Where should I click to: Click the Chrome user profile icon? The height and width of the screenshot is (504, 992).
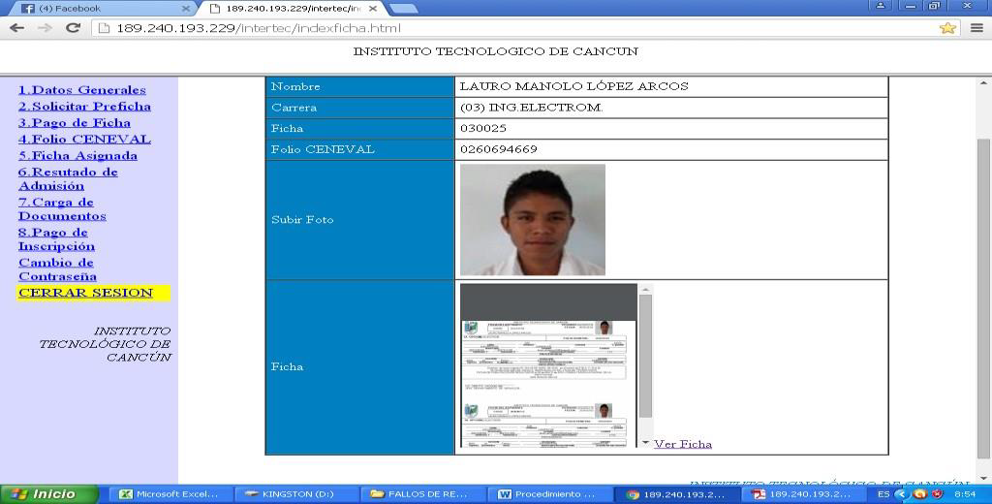pos(880,6)
